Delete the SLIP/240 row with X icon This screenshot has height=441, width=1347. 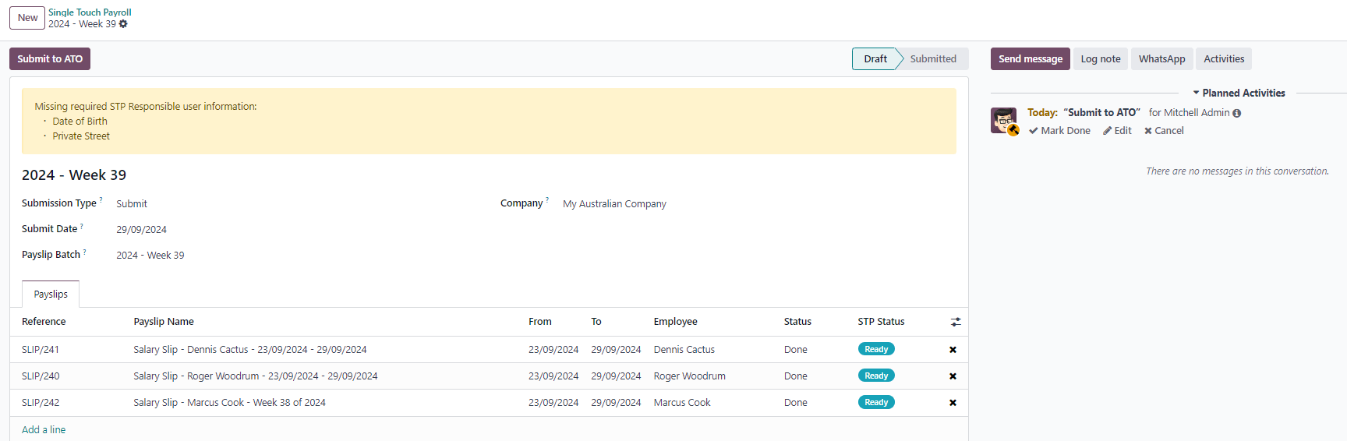(953, 376)
